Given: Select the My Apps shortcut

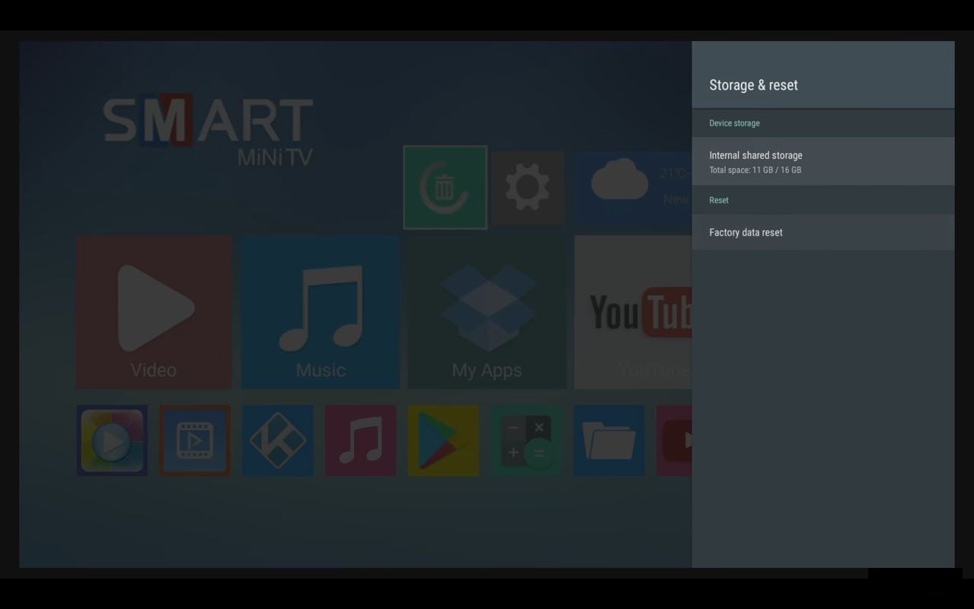Looking at the screenshot, I should 486,312.
